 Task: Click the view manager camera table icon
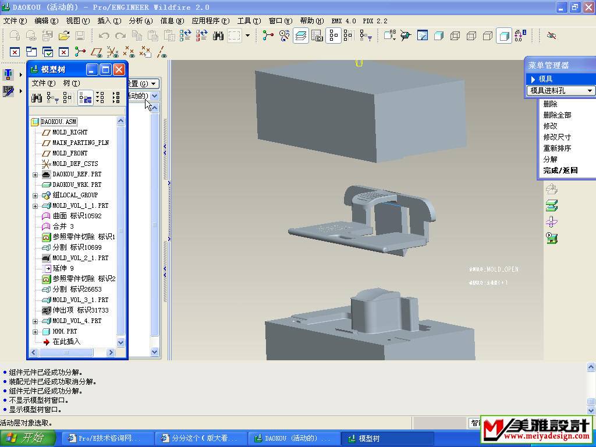(317, 36)
